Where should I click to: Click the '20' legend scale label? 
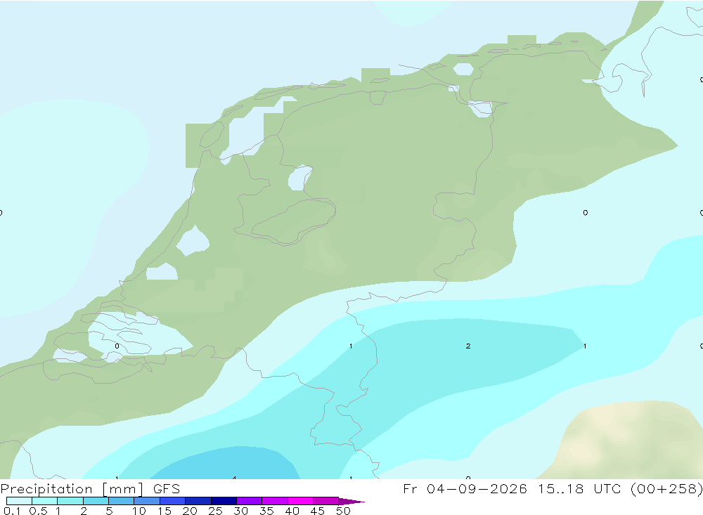pyautogui.click(x=190, y=511)
